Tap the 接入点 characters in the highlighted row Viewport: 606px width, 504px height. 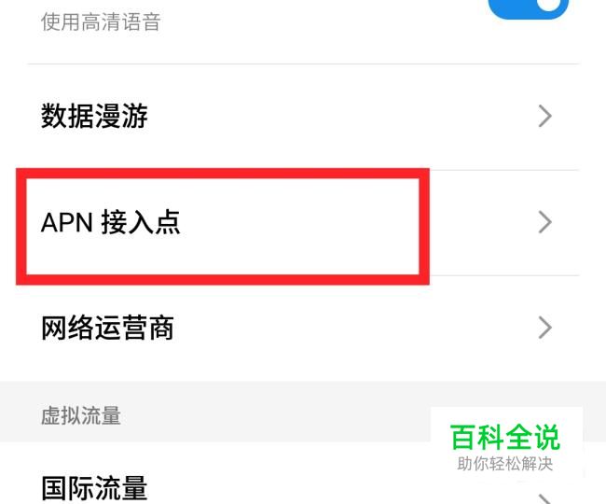[141, 222]
